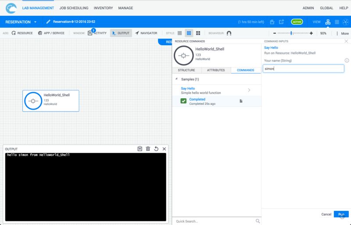This screenshot has height=225, width=351.
Task: Toggle the Output window
Action: point(121,33)
